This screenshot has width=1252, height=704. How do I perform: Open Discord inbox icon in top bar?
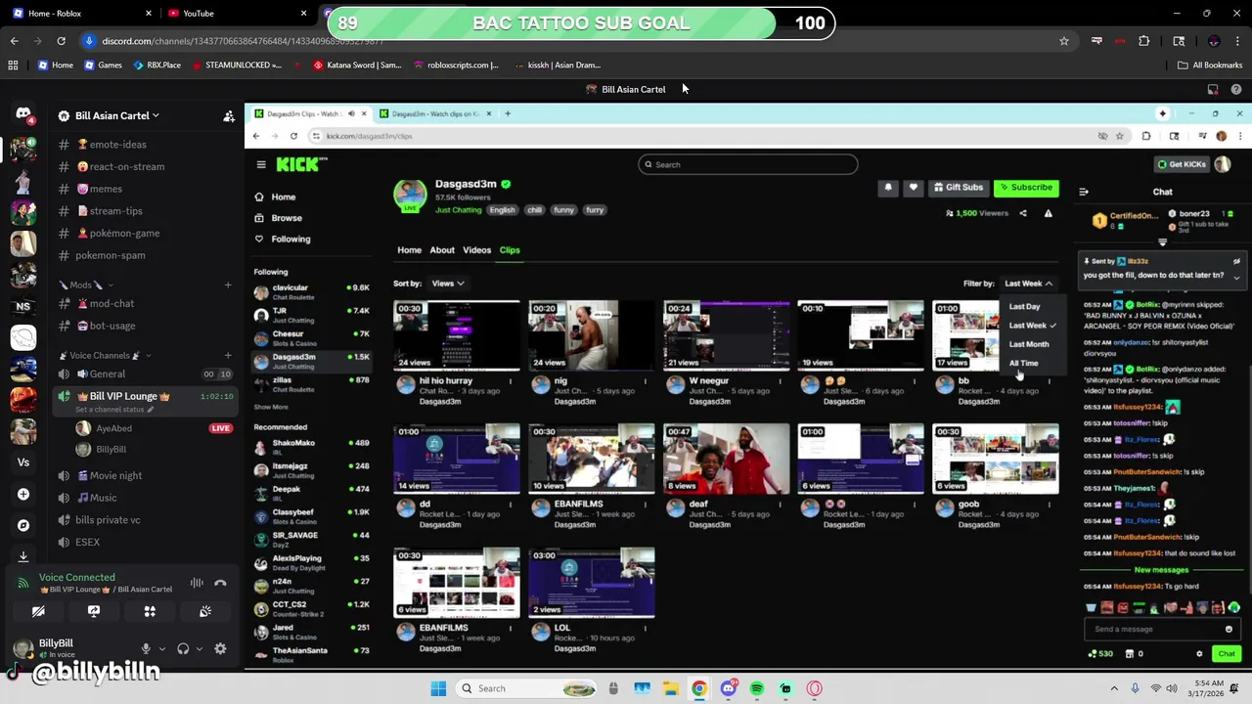(x=1213, y=89)
